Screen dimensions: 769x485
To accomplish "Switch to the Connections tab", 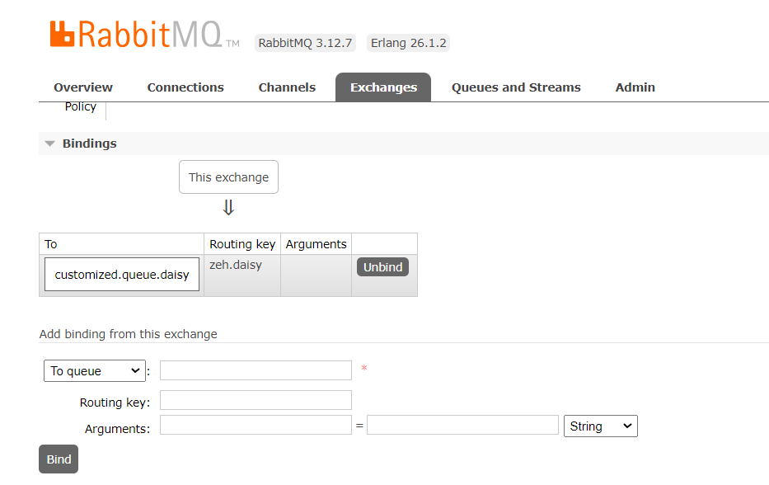I will pyautogui.click(x=185, y=87).
